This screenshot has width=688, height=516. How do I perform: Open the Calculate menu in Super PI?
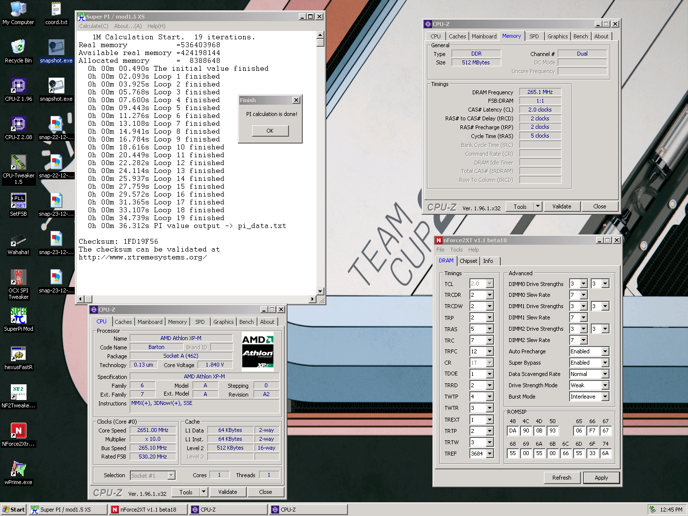(93, 26)
